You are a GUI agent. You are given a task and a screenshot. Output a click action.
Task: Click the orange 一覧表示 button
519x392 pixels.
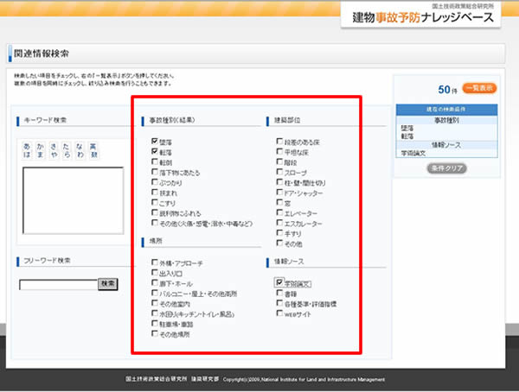(479, 88)
